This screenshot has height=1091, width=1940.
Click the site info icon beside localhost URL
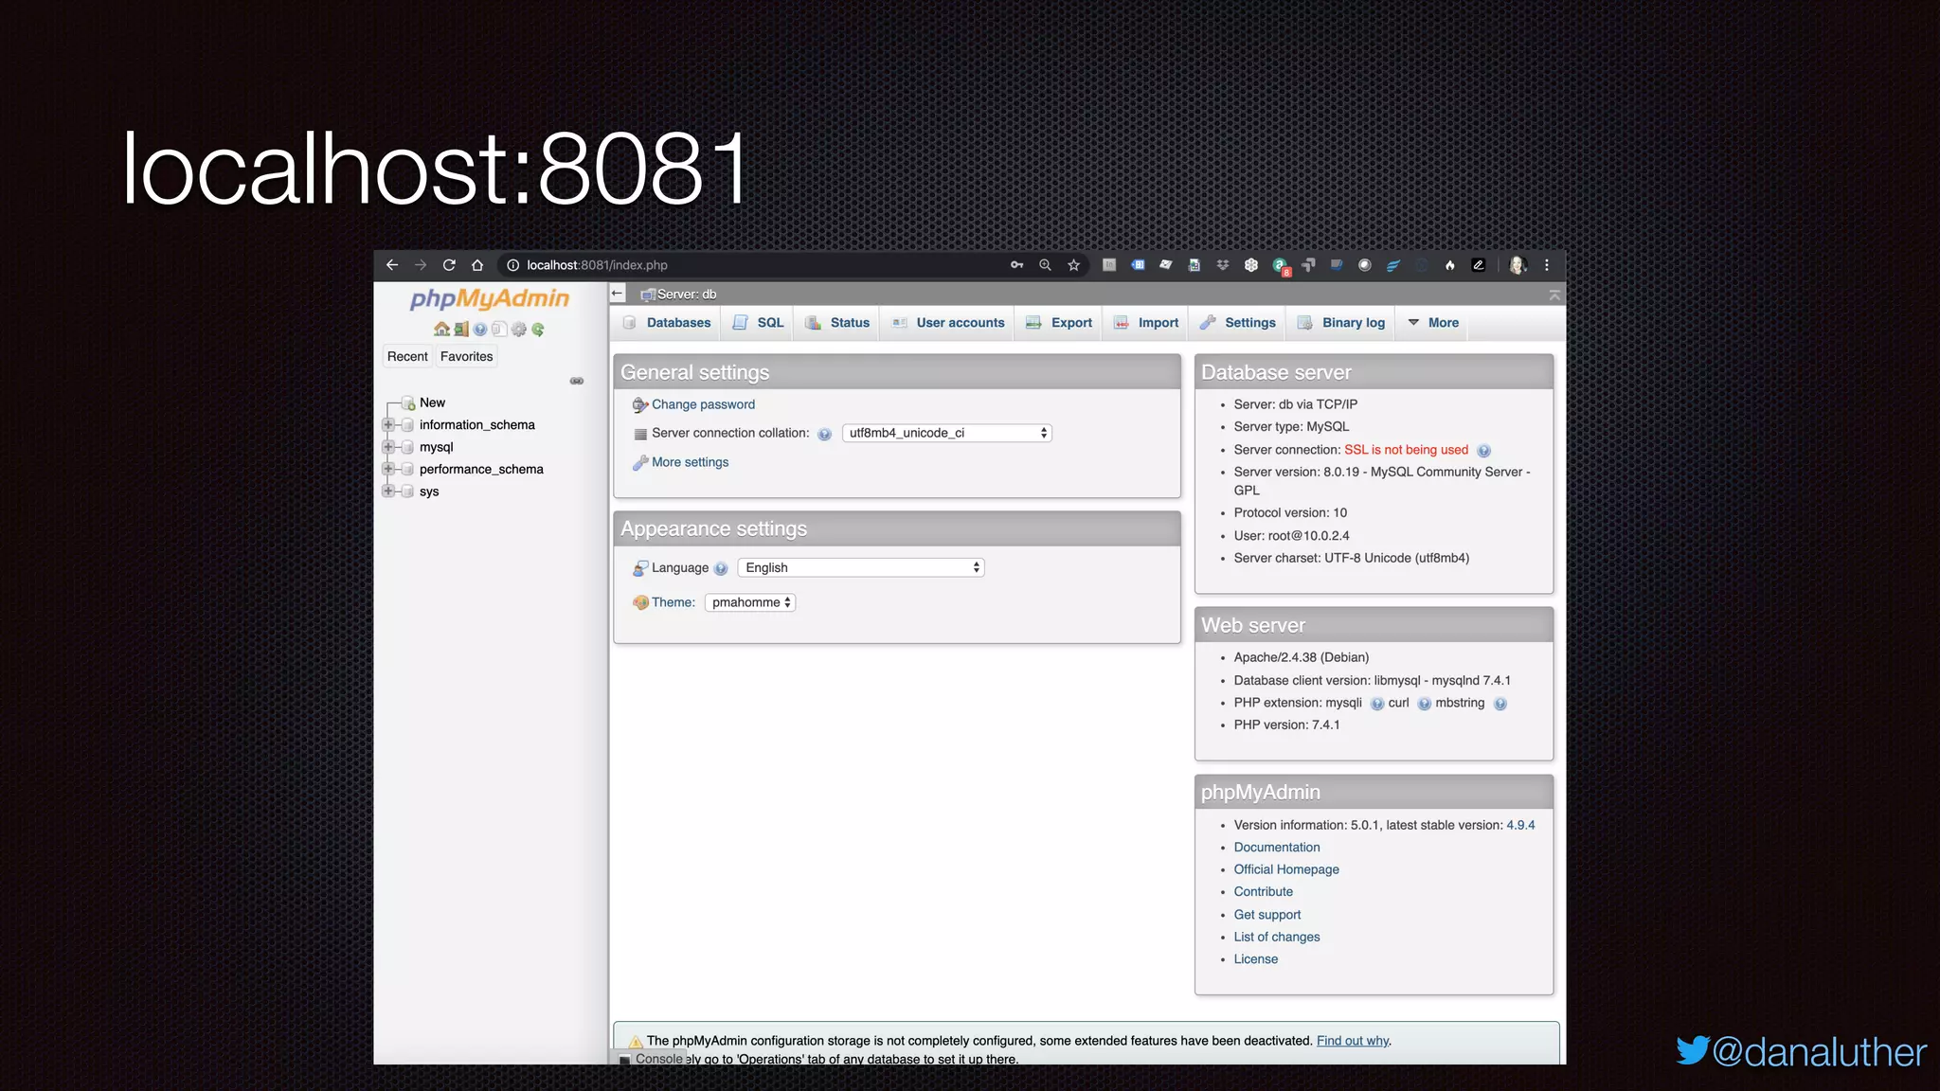pyautogui.click(x=513, y=265)
